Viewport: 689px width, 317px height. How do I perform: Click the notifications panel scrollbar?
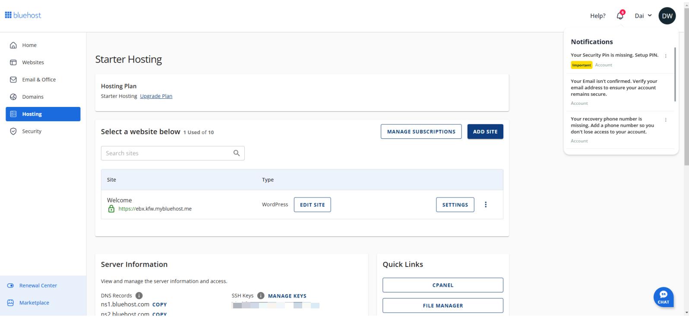674,74
